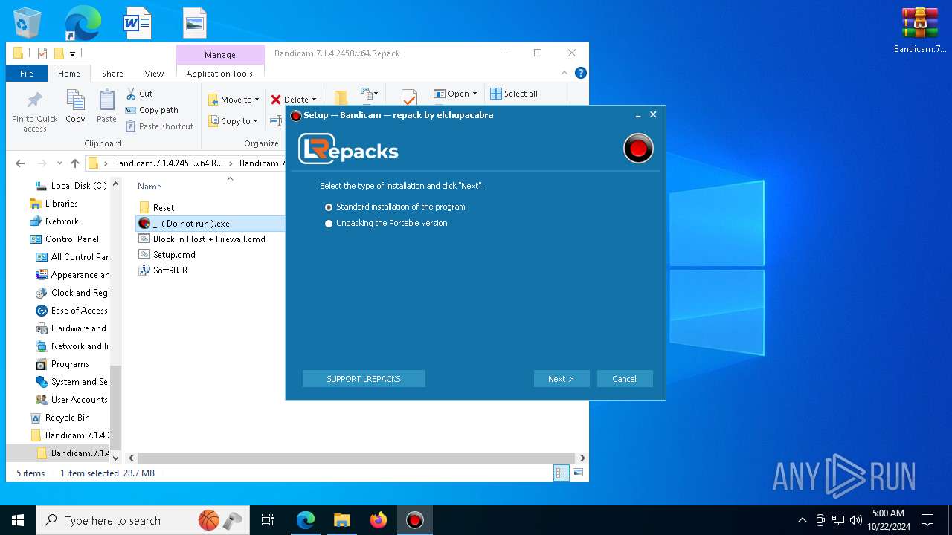Image resolution: width=952 pixels, height=535 pixels.
Task: Click Bandicam.7.1.4.2458.x64.R... breadcrumb segment
Action: [167, 163]
